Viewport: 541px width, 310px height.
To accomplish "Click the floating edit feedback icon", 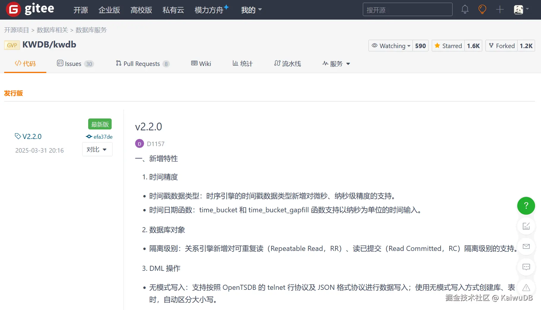I will (x=526, y=226).
